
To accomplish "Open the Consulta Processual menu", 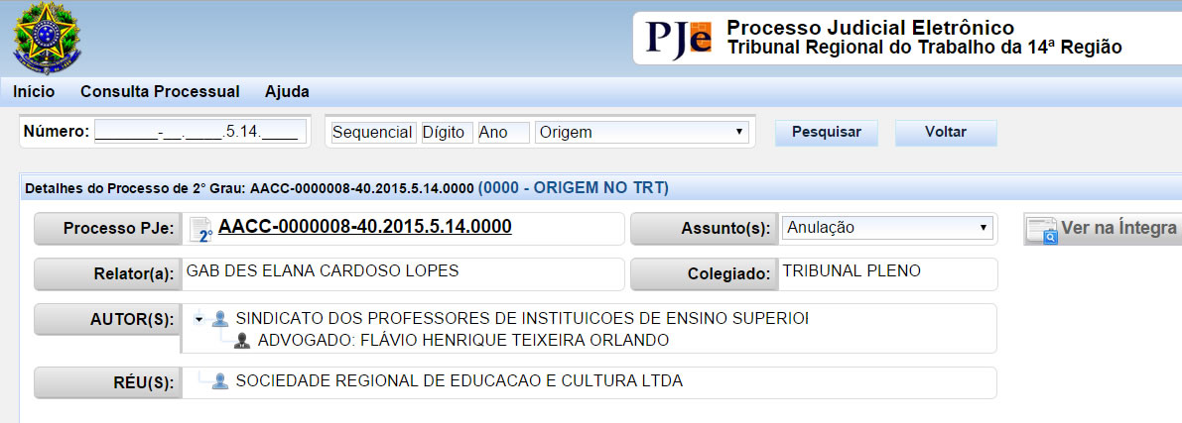I will pyautogui.click(x=160, y=91).
